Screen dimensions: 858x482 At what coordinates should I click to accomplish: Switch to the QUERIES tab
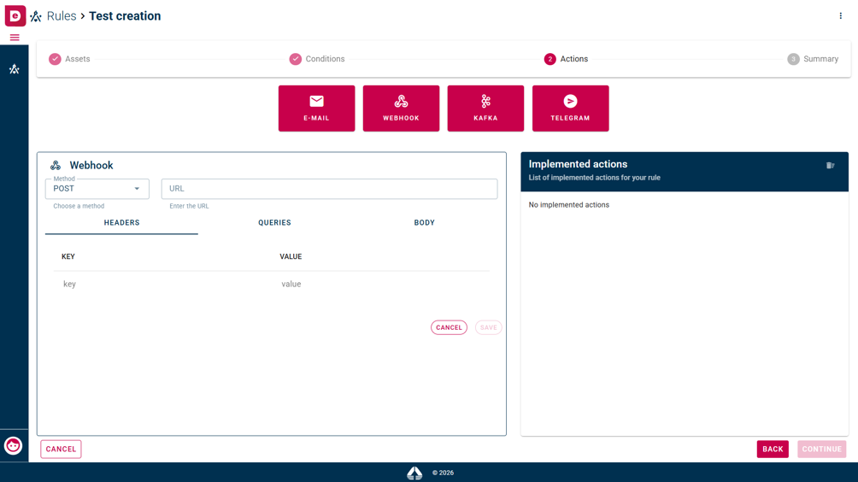(x=274, y=223)
